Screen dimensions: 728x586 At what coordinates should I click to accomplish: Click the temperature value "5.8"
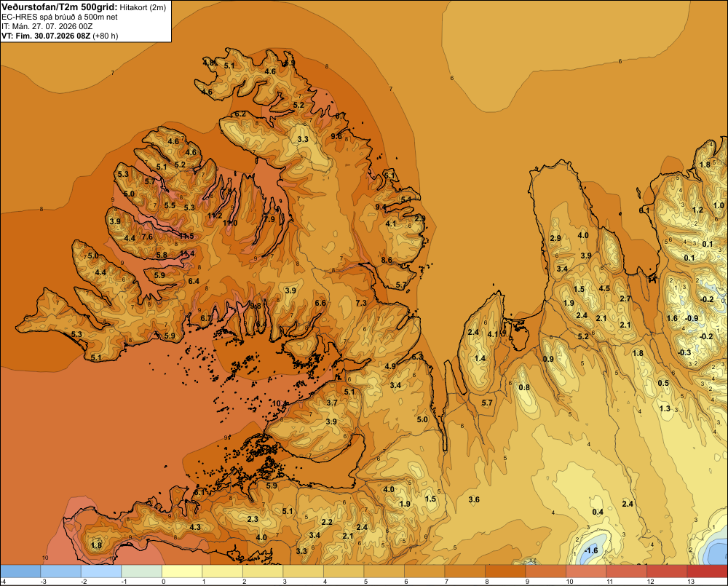[x=162, y=255]
